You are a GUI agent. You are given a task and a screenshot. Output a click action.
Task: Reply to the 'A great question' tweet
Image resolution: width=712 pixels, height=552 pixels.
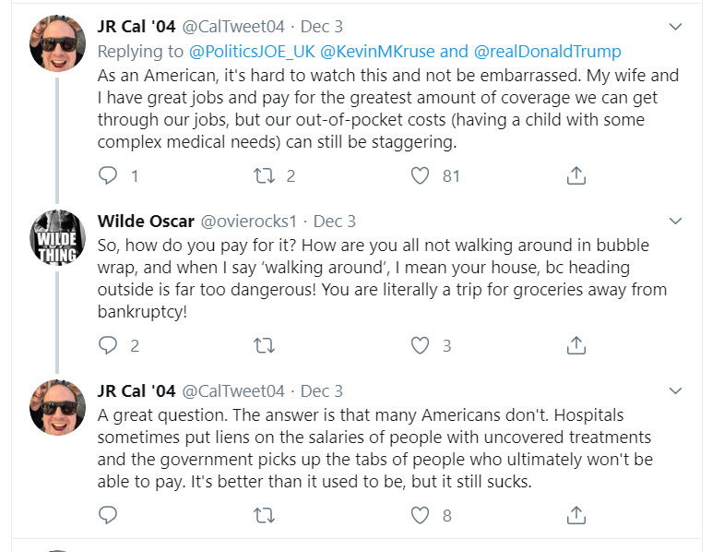click(109, 515)
